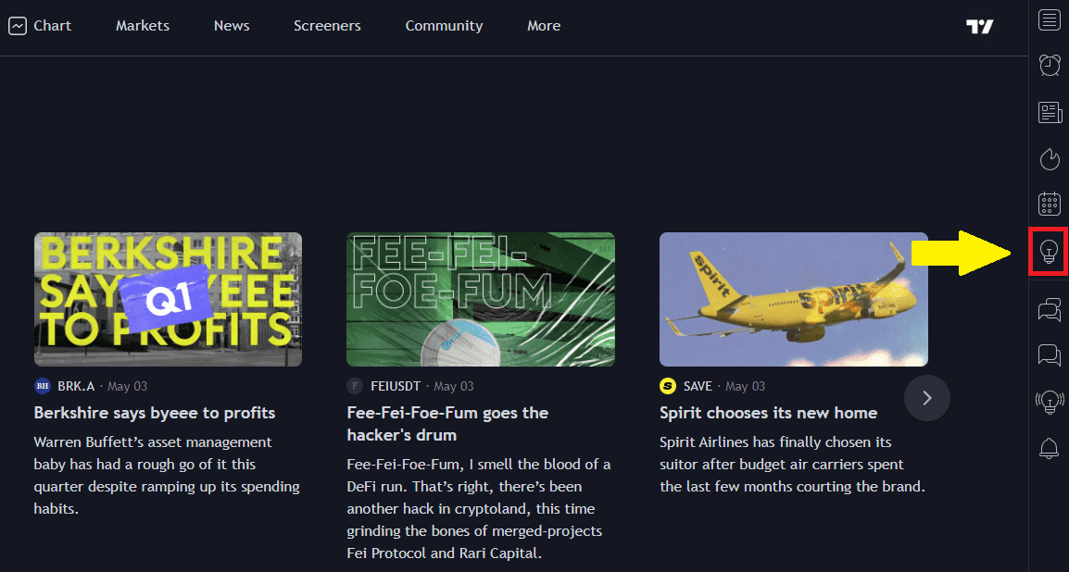The image size is (1069, 572).
Task: Open the Alerts alarm clock icon
Action: 1050,65
